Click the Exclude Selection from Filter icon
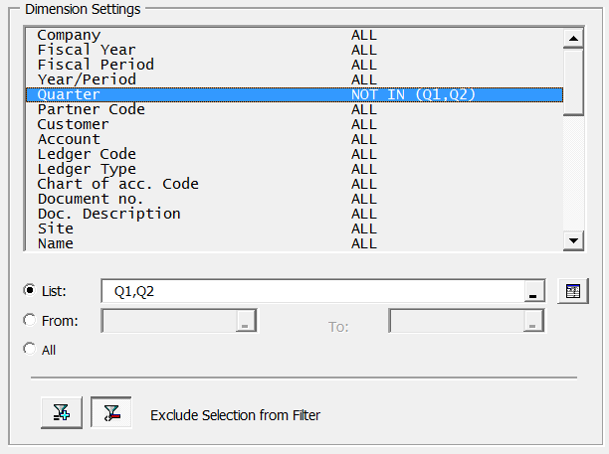Viewport: 609px width, 454px height. 109,413
